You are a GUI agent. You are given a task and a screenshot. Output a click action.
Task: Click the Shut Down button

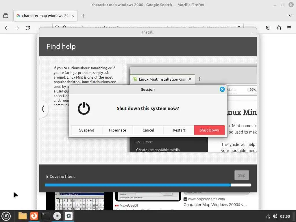pyautogui.click(x=209, y=130)
